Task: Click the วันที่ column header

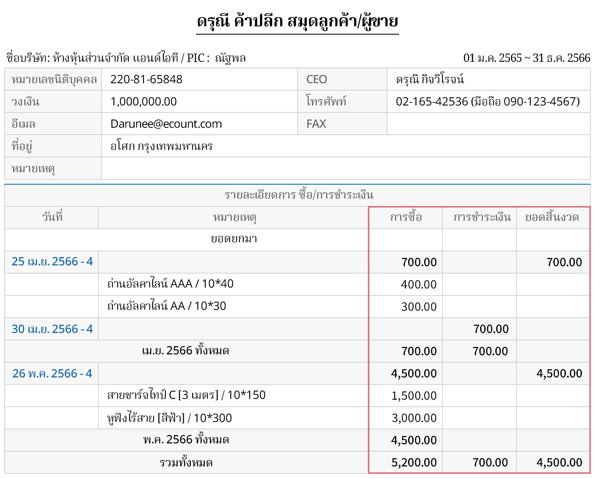Action: point(52,217)
